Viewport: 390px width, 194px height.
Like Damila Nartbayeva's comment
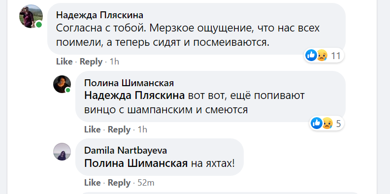pos(92,183)
